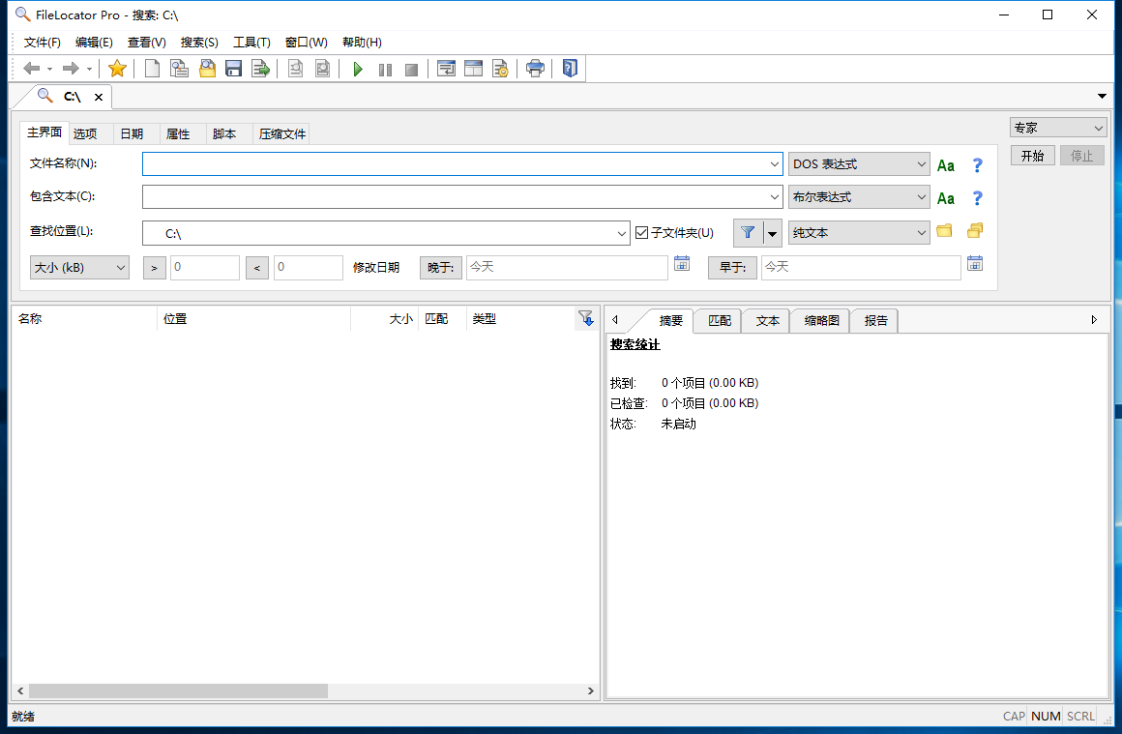Click the window layout wrap icon

[x=447, y=69]
